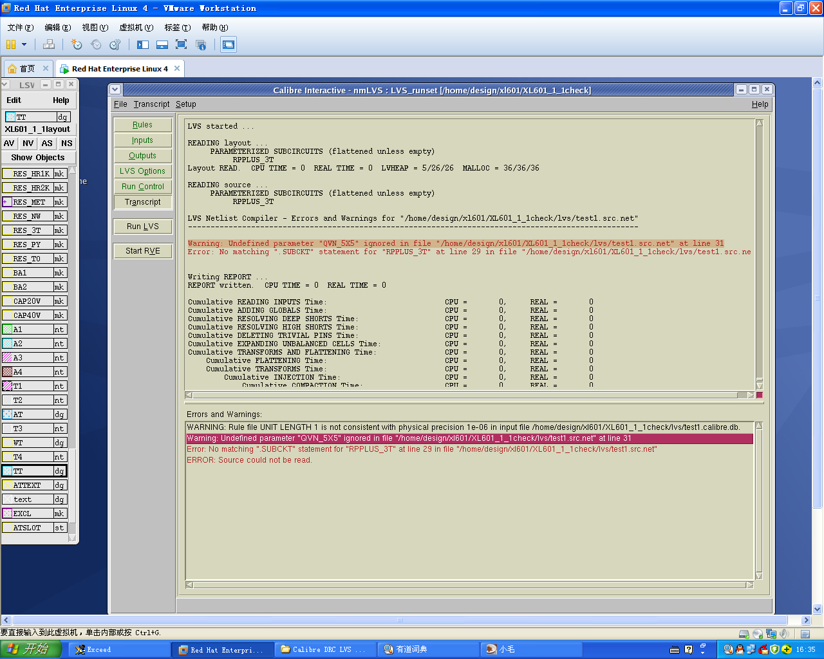824x659 pixels.
Task: Click the Outputs button
Action: point(142,156)
